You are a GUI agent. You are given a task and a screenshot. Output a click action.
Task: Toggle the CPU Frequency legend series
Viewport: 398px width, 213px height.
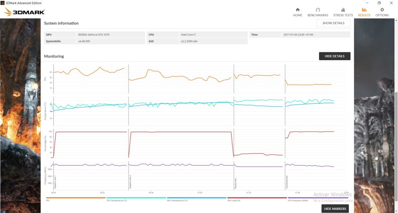(x=317, y=199)
